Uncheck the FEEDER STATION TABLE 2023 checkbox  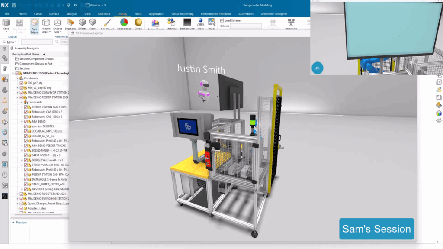(x=26, y=107)
